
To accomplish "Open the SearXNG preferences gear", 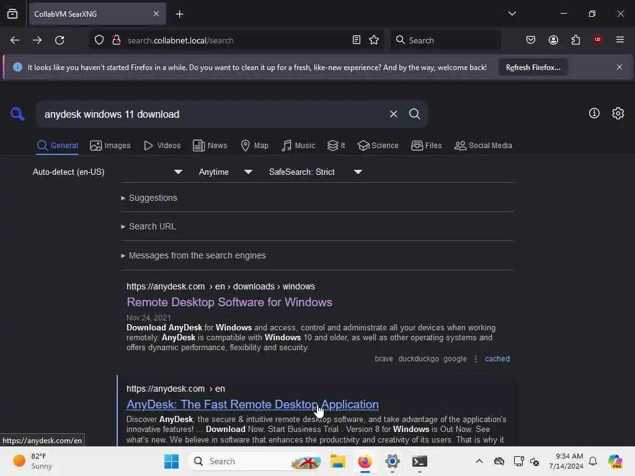I will pyautogui.click(x=618, y=113).
